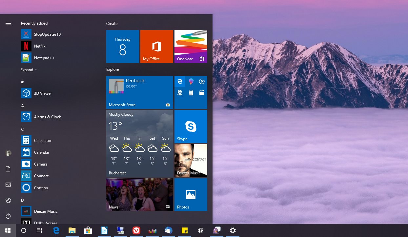
Task: Open Settings gear on the taskbar
Action: [233, 230]
